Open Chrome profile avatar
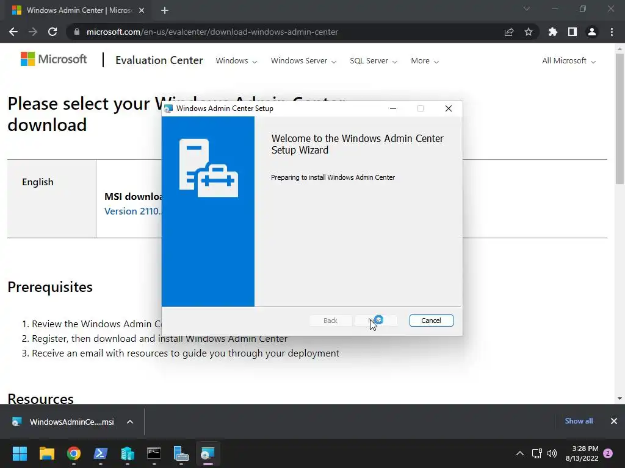The height and width of the screenshot is (468, 625). click(592, 32)
